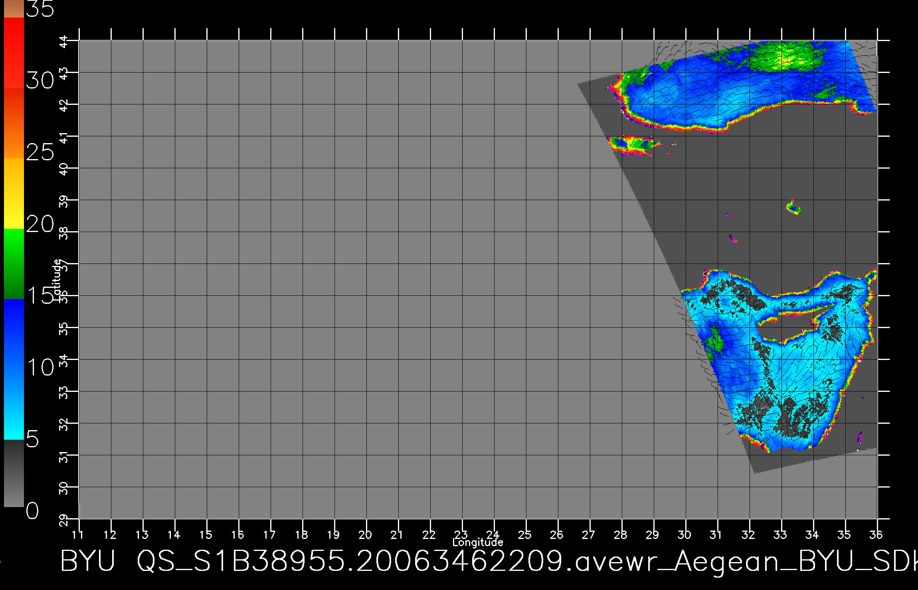Click the color scale label '35'
The width and height of the screenshot is (918, 590).
pos(40,9)
